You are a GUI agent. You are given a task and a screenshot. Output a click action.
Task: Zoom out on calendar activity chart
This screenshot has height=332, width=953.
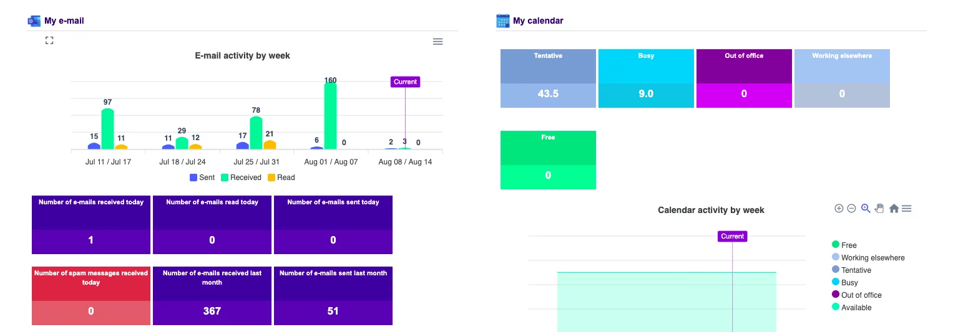(851, 208)
